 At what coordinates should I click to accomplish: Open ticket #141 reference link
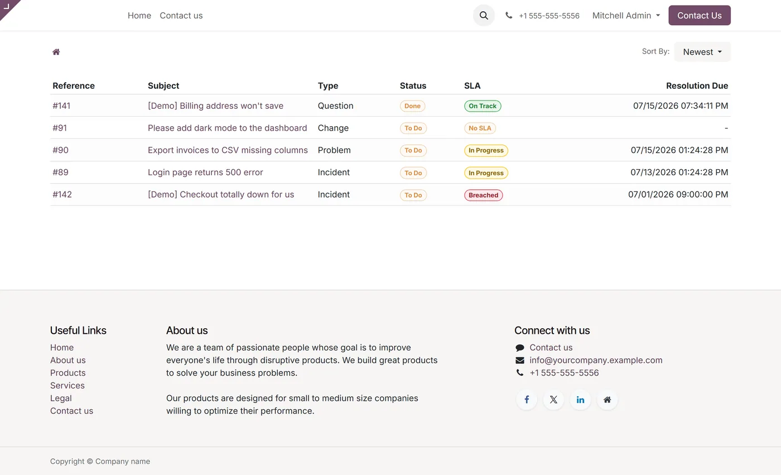(61, 105)
